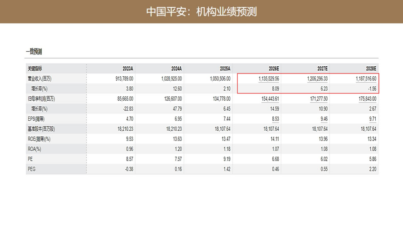The height and width of the screenshot is (227, 403).
Task: Click the EPS value 4.70
Action: (x=130, y=119)
